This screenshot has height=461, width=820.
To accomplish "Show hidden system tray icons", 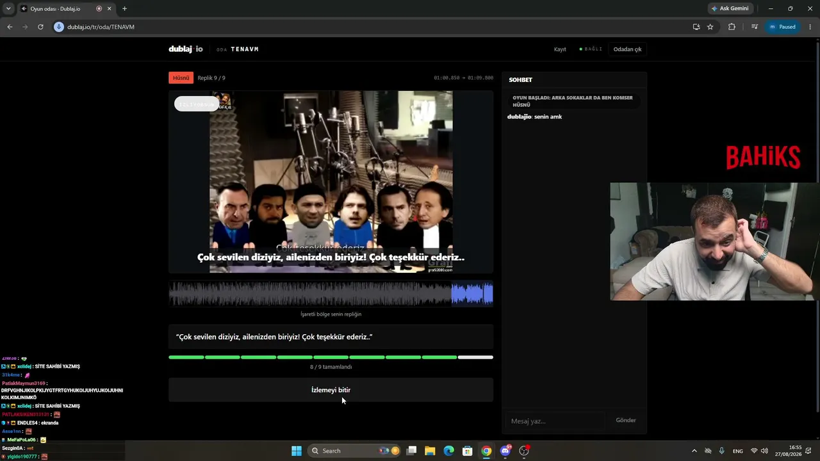I will (x=694, y=451).
